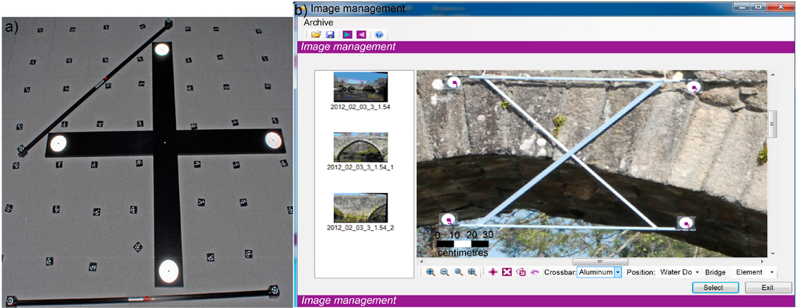Viewport: 797px width, 308px height.
Task: Maximize the Image management window
Action: [x=758, y=6]
